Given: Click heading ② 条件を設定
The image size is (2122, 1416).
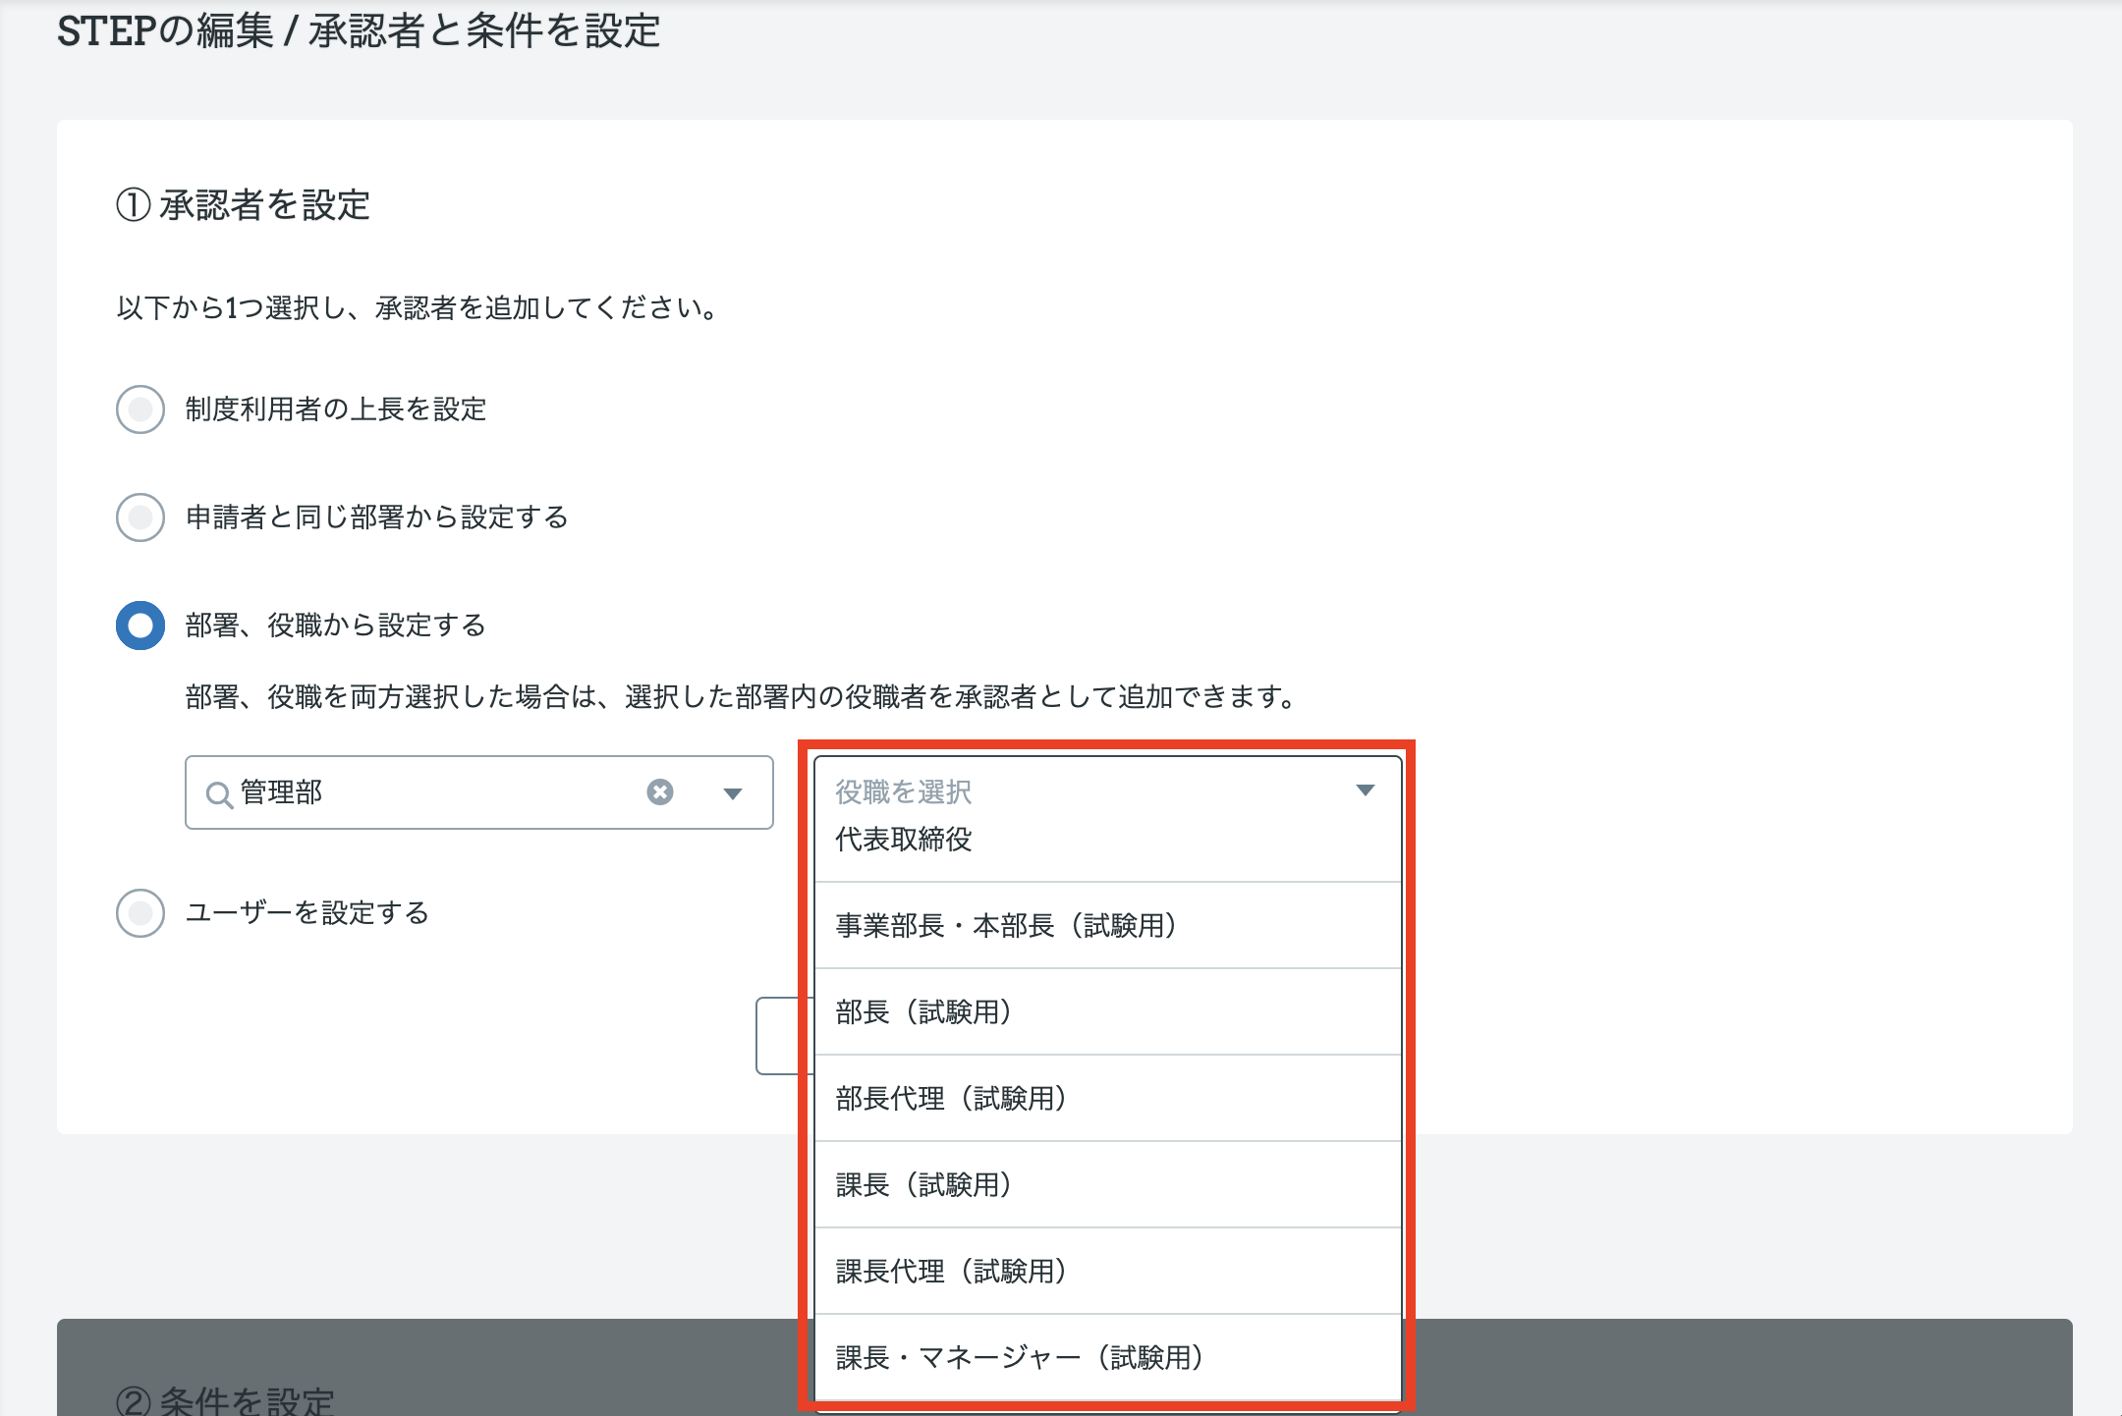Looking at the screenshot, I should click(x=225, y=1400).
